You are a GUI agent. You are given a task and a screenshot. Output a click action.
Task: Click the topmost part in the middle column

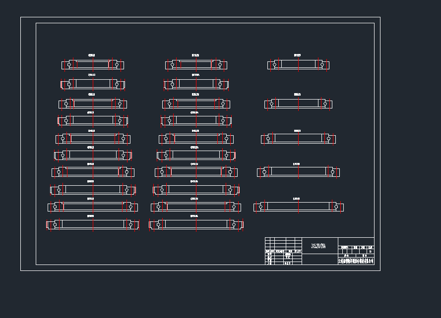pos(196,65)
